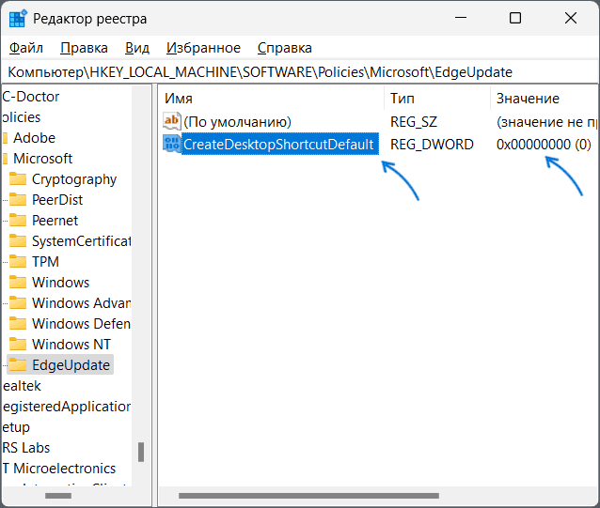Select the Windows Defender tree key
600x508 pixels.
(81, 324)
